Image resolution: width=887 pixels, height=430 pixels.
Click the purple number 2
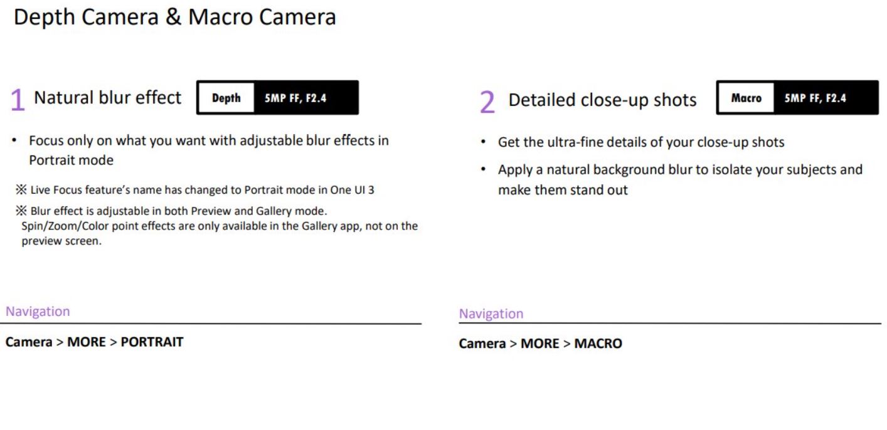pos(487,102)
